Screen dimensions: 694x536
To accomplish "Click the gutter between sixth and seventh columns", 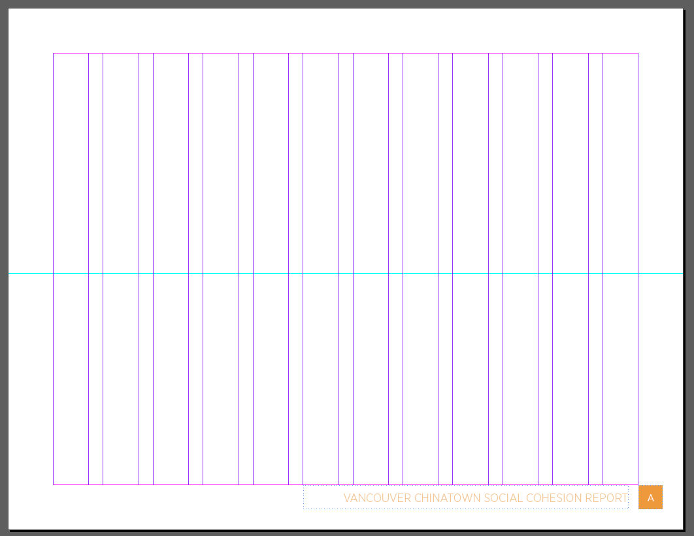I will coord(346,163).
